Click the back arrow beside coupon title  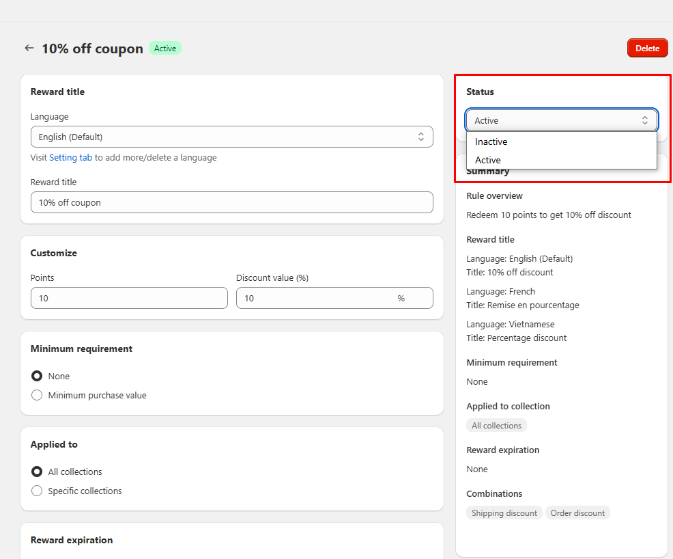[x=29, y=49]
